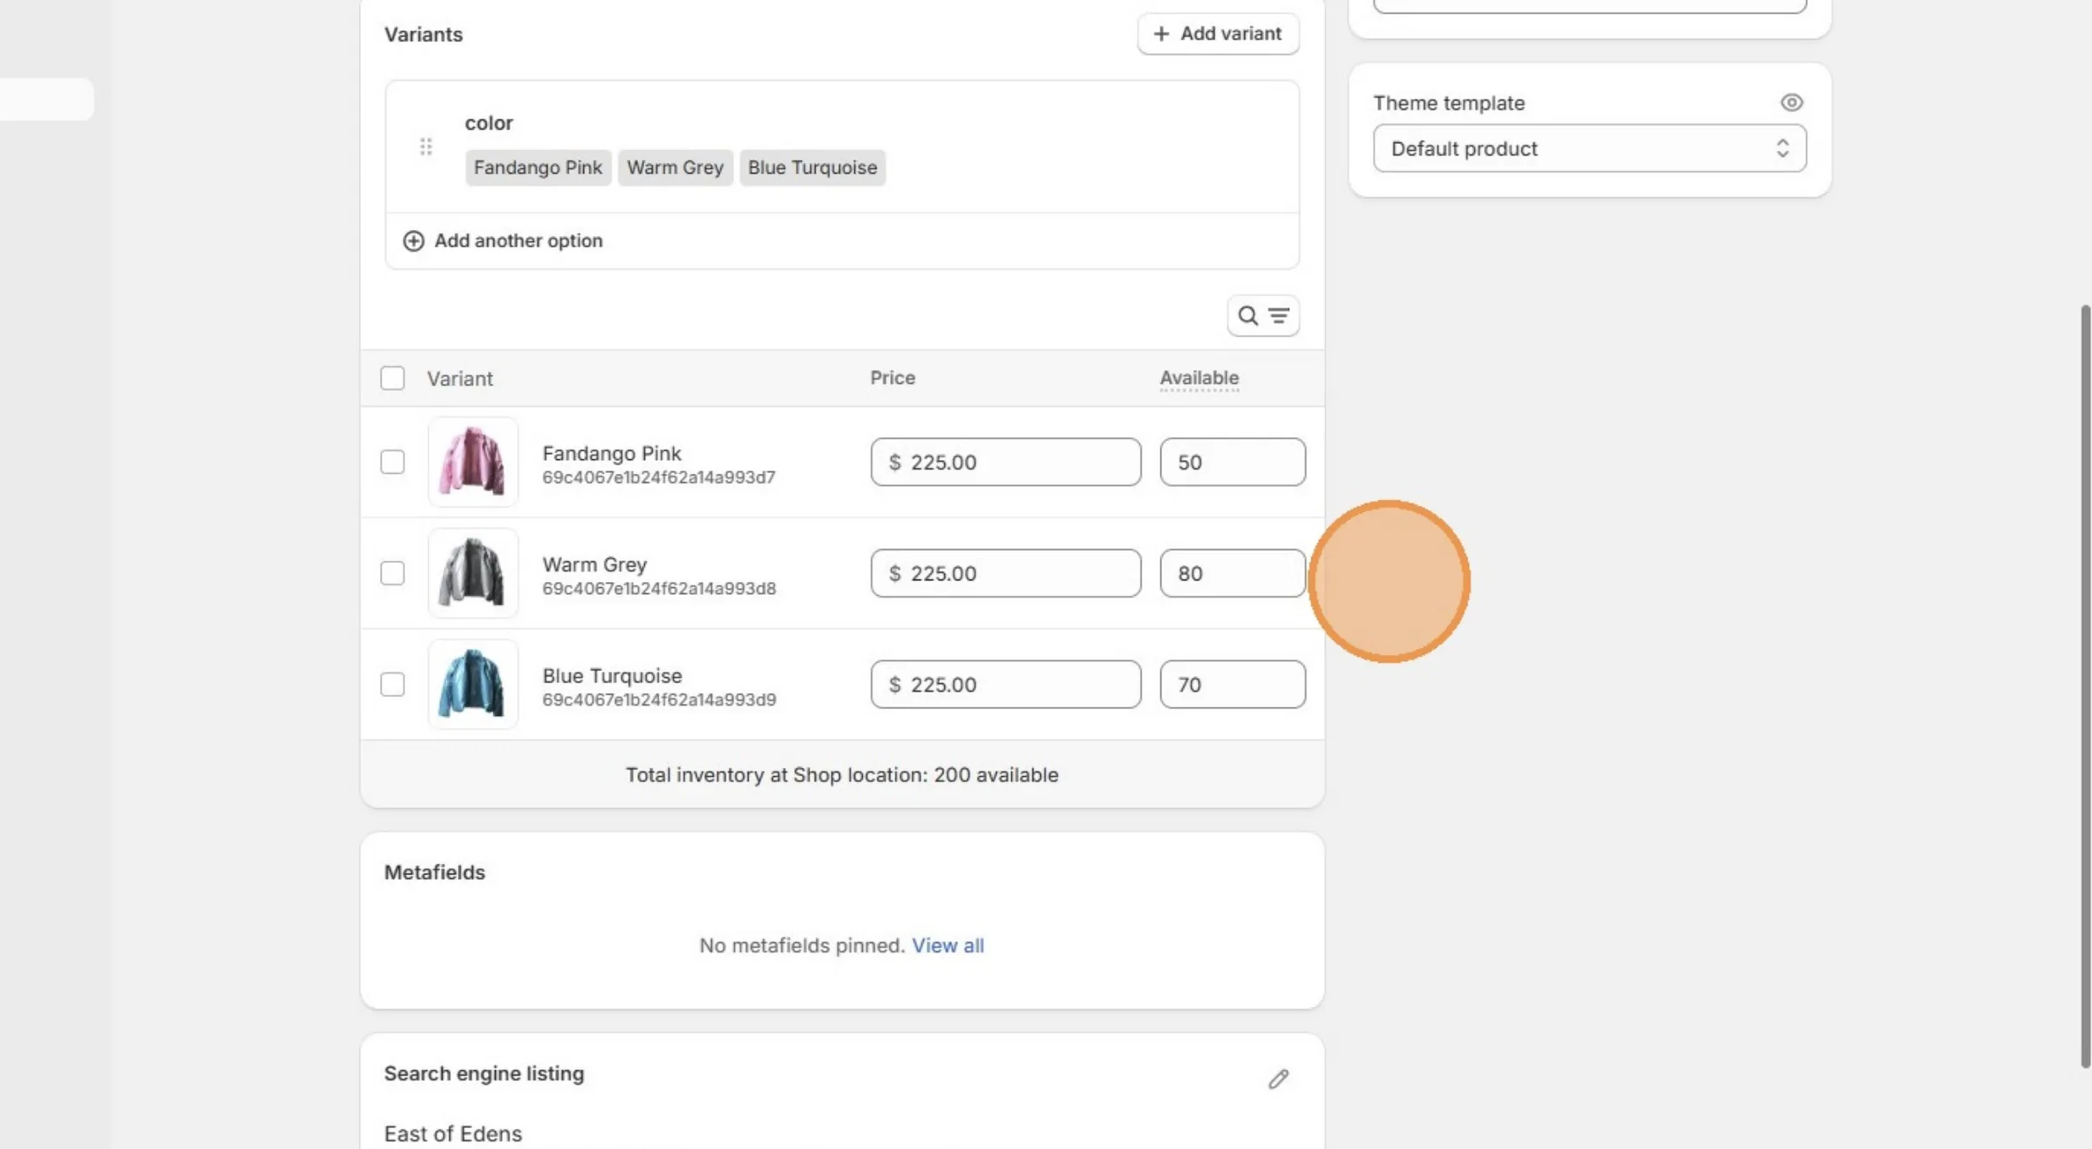Open the Blue Turquoise variant name

pyautogui.click(x=612, y=676)
